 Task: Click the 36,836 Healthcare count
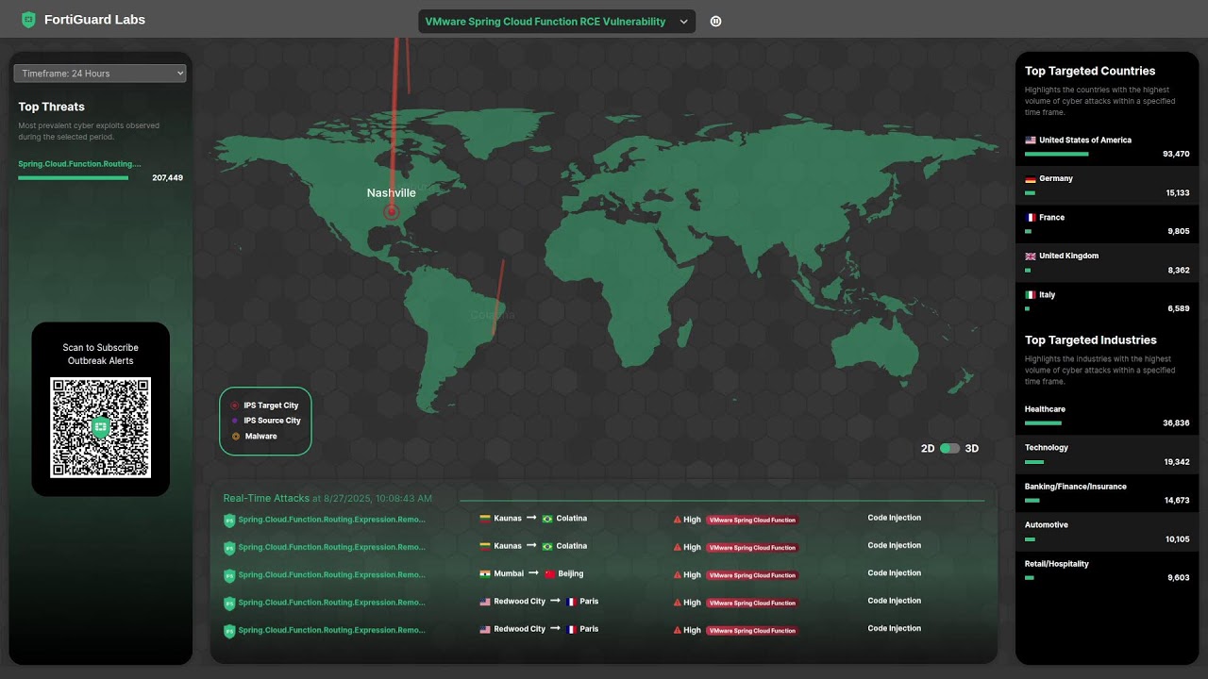[1176, 423]
